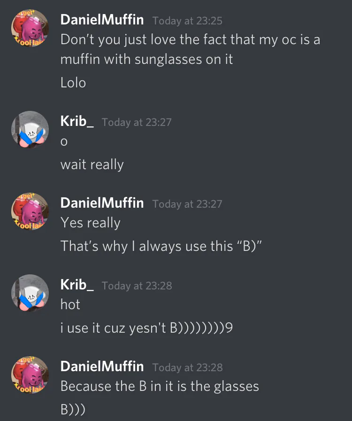Open DanielMuffin's avatar on first message
The height and width of the screenshot is (421, 352).
(30, 28)
